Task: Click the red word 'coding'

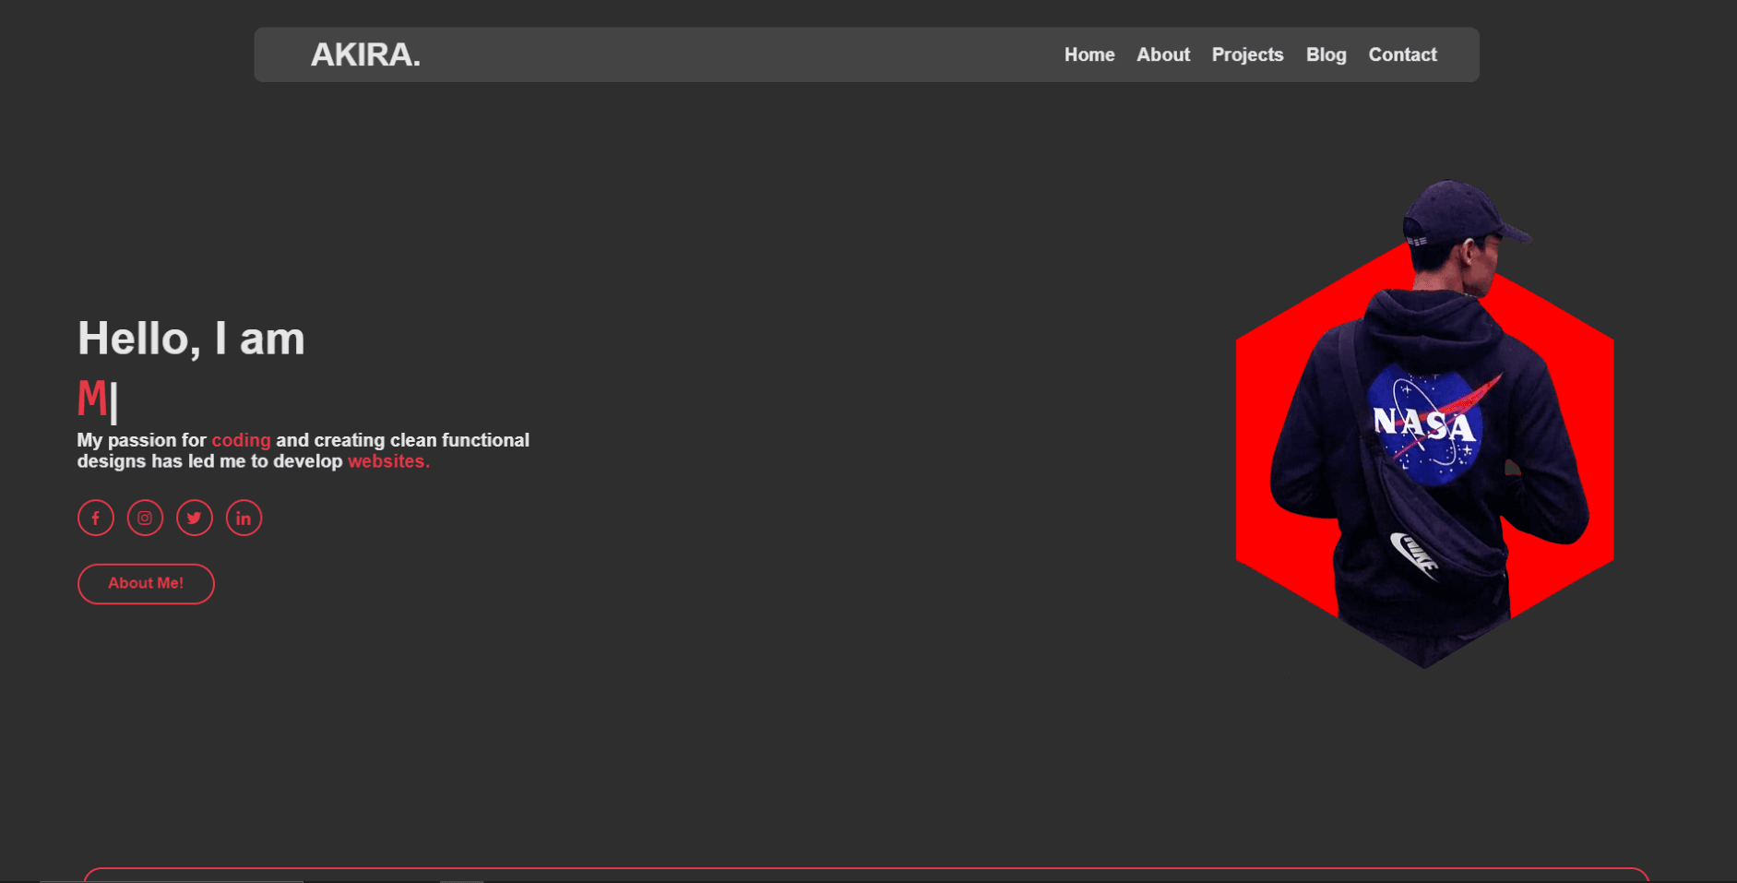Action: [242, 440]
